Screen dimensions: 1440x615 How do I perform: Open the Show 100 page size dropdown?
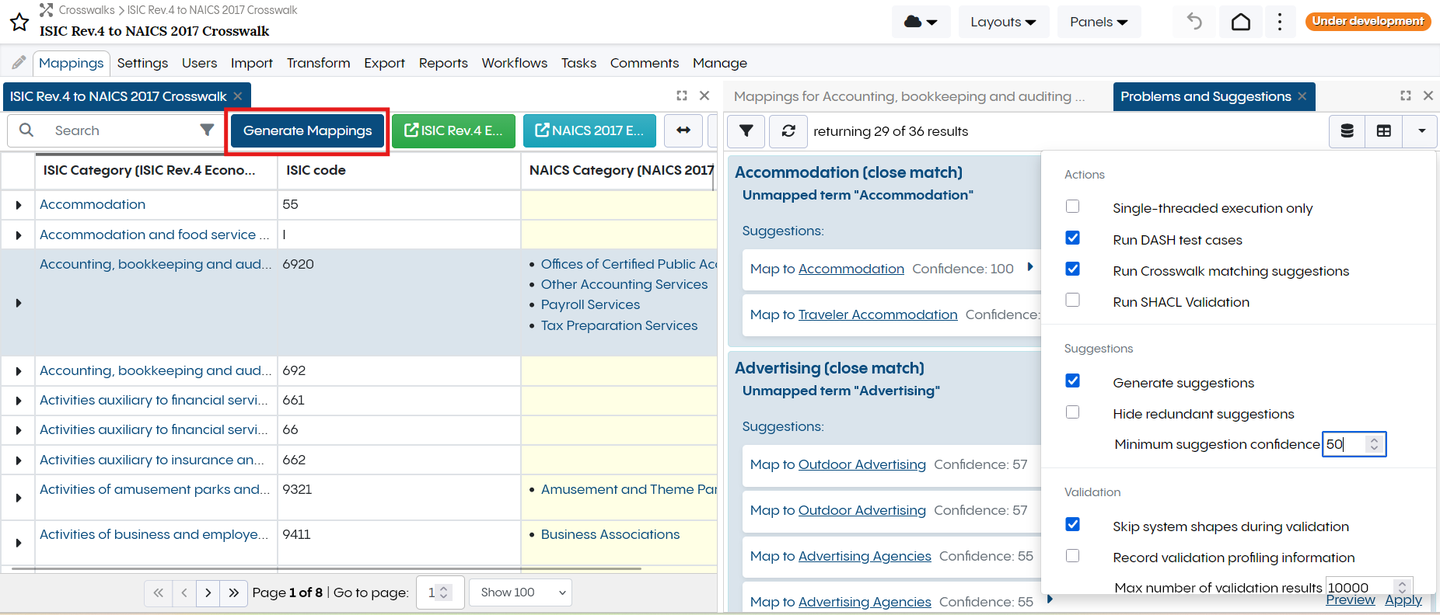[521, 592]
